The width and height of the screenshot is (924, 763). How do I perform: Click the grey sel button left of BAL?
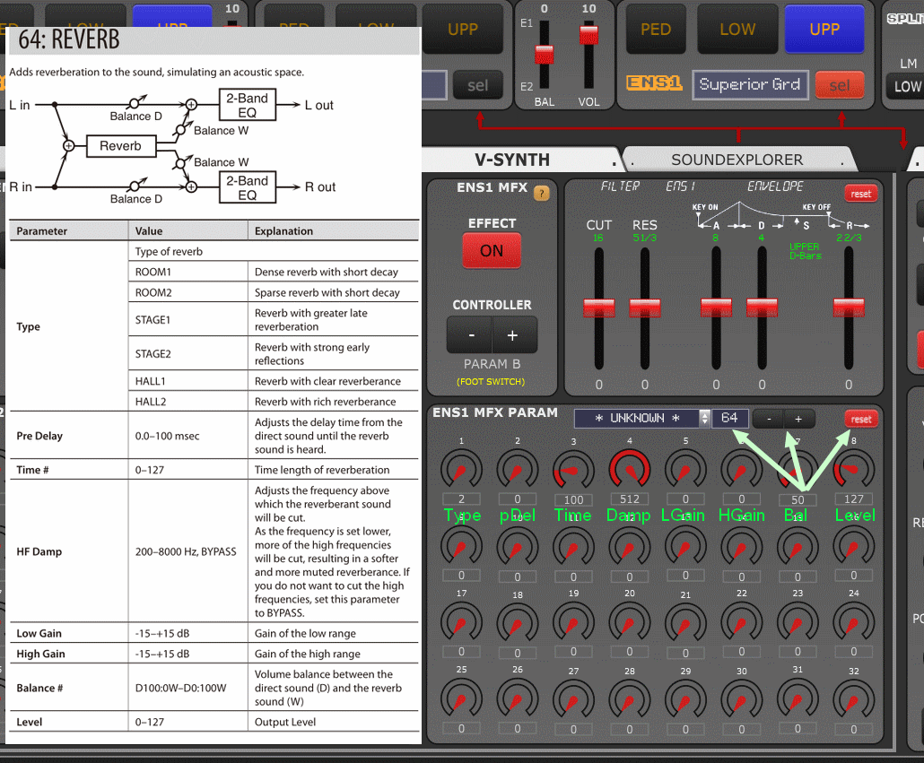coord(478,86)
